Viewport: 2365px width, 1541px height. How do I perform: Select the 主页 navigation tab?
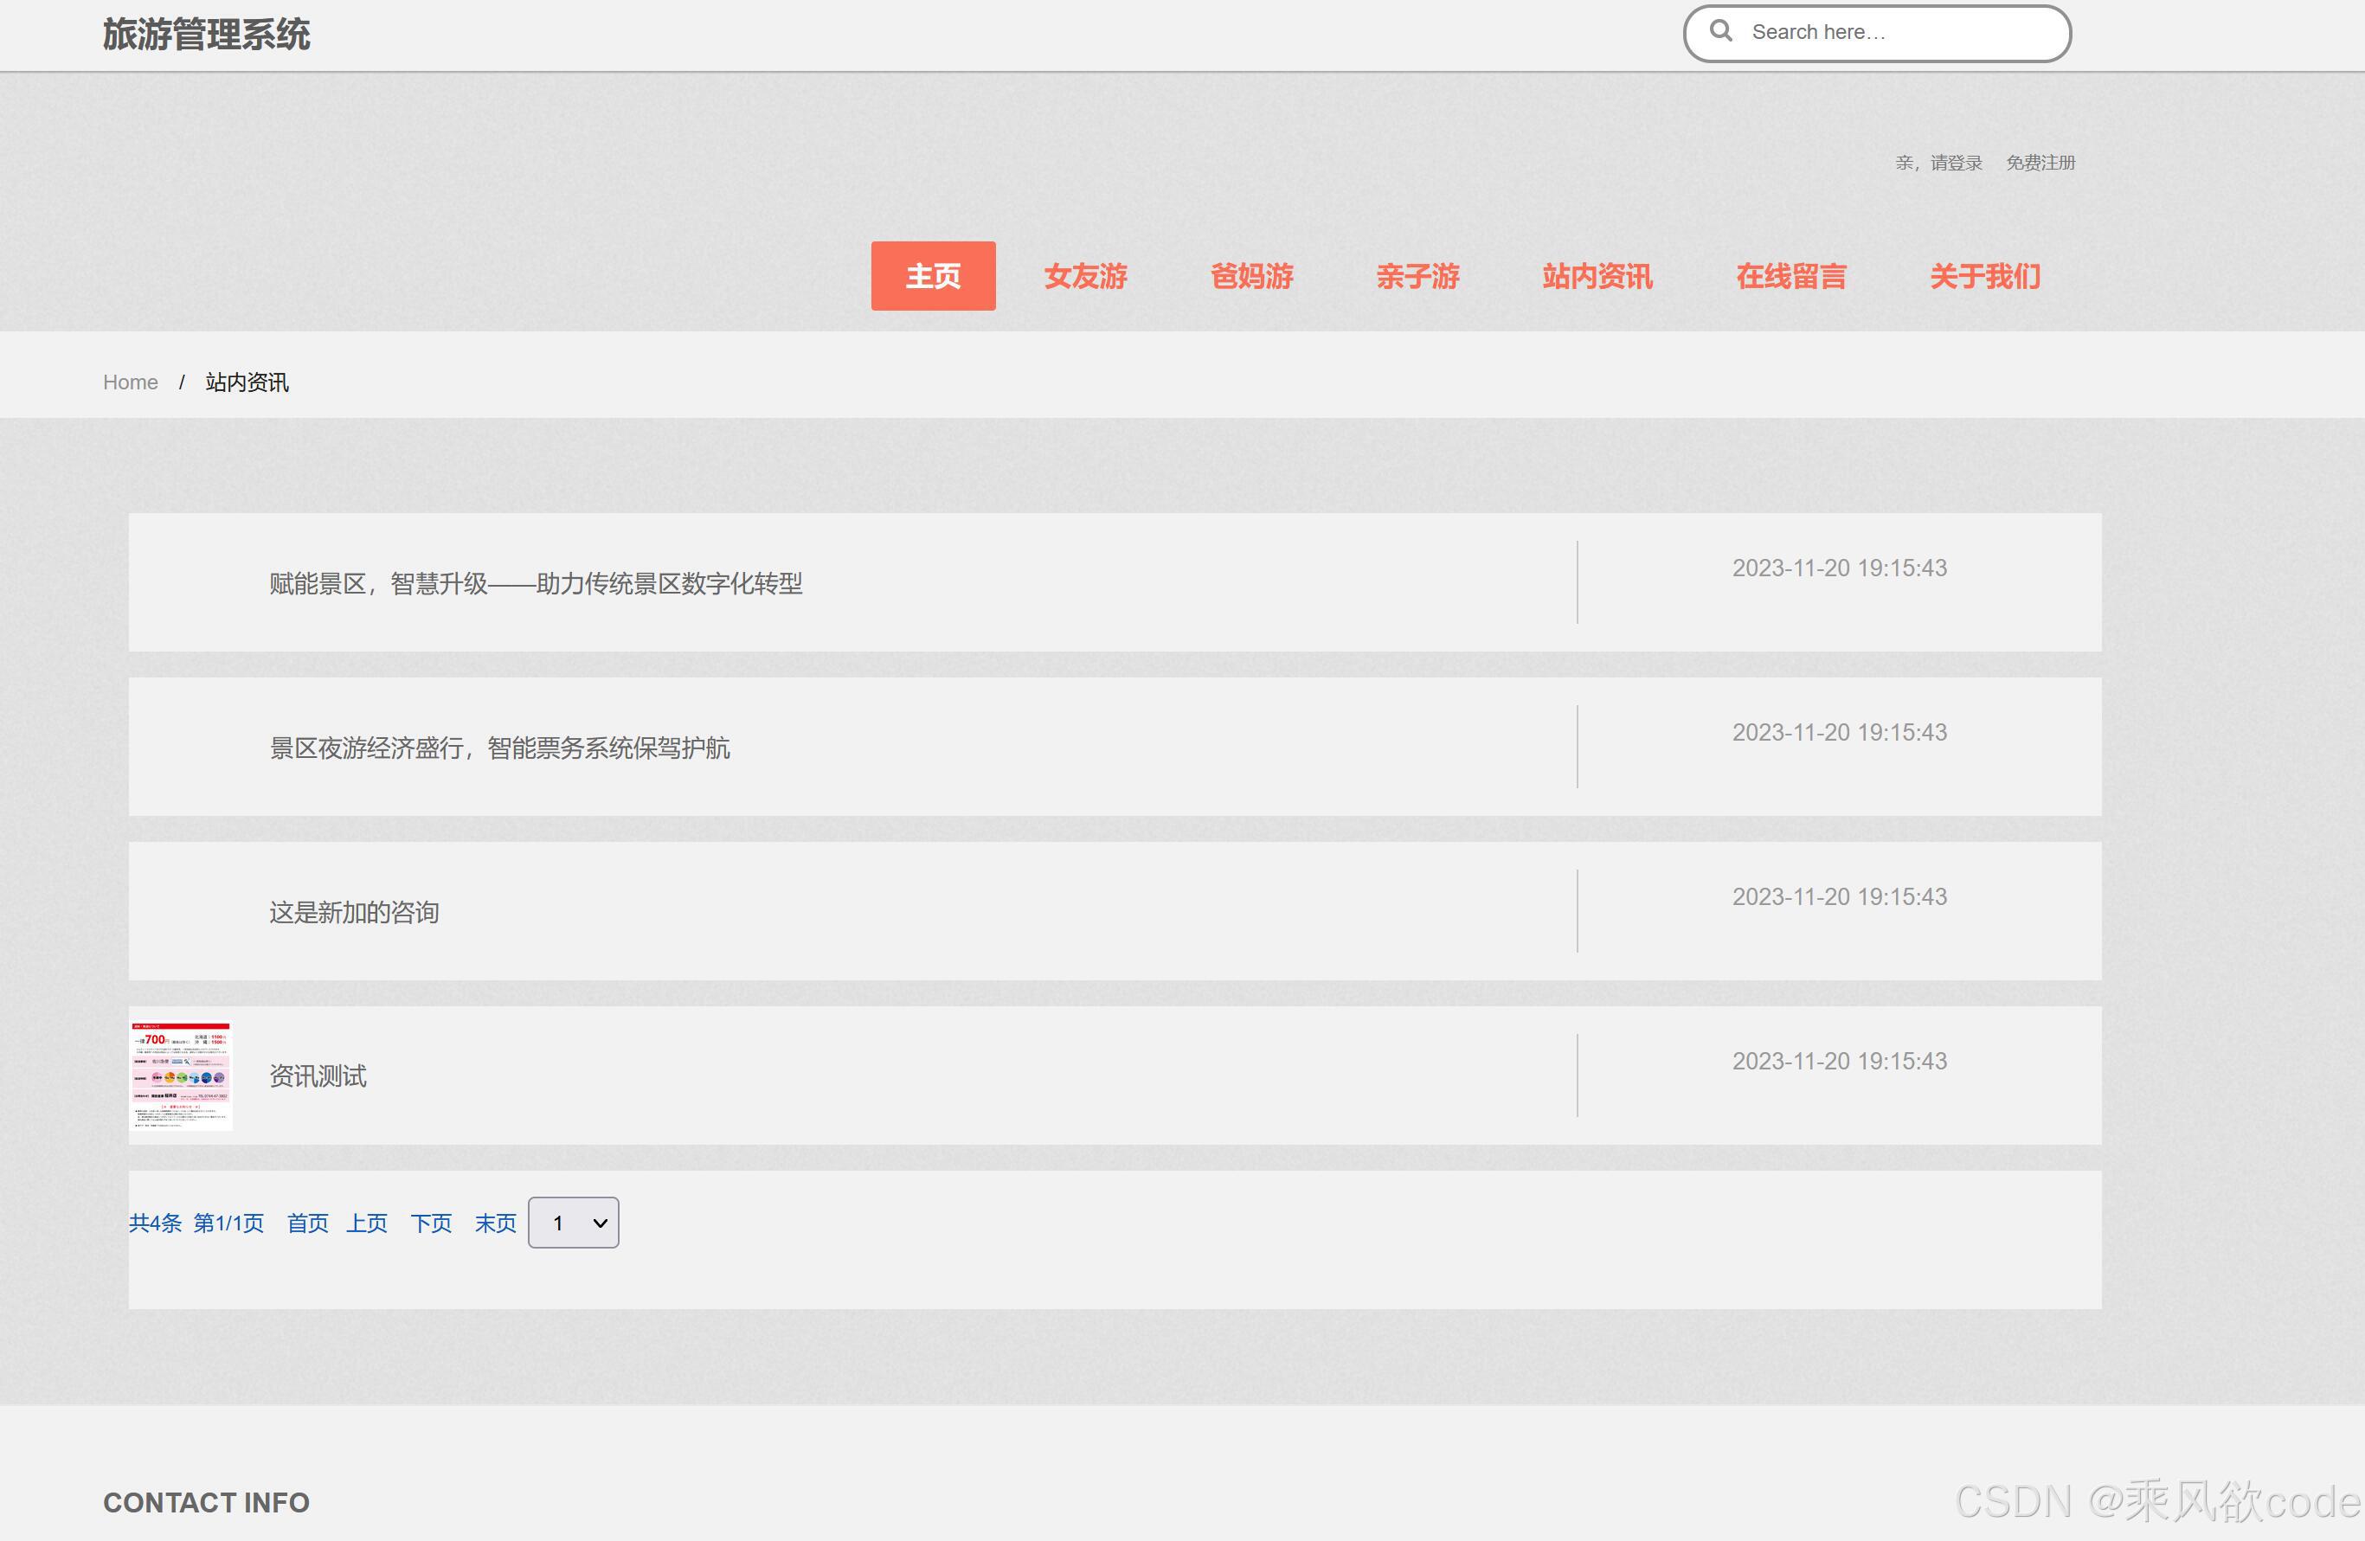[x=932, y=276]
